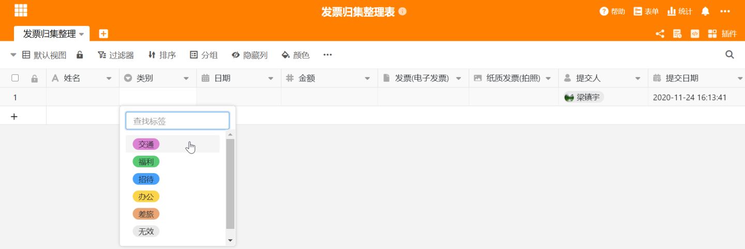
Task: Select row number 1
Action: point(15,97)
